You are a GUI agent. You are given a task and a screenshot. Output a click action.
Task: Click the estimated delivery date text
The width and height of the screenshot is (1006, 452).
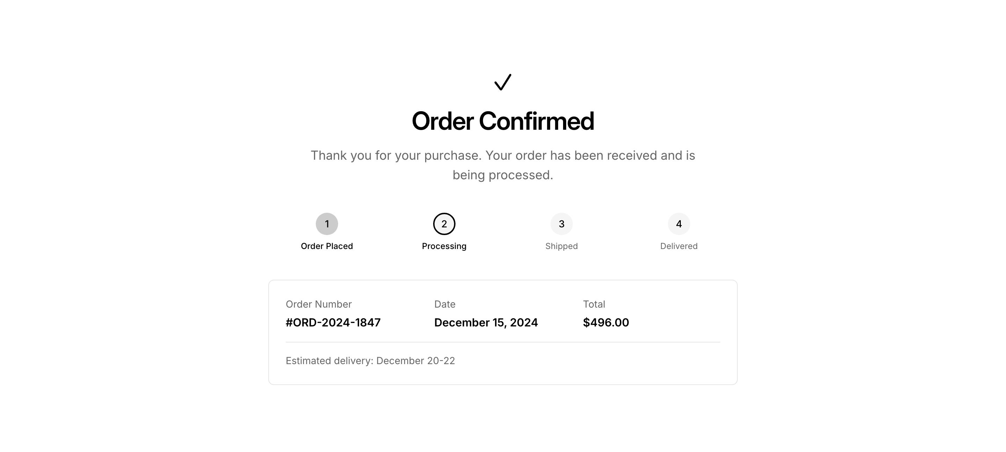pos(370,361)
